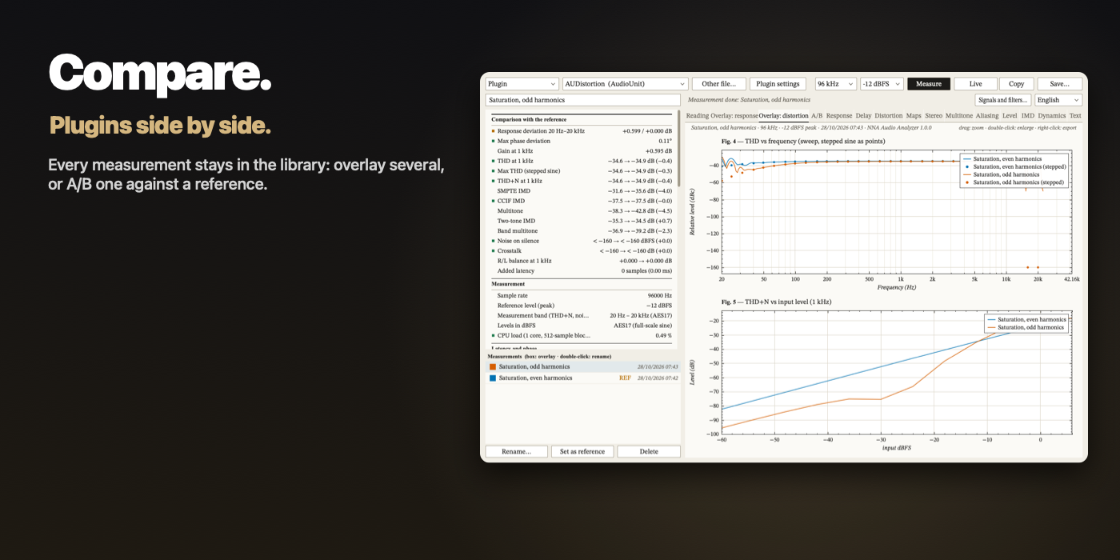Click Fig. 4 legend entry Saturation, odd harmonics (stepped)

pos(1013,182)
